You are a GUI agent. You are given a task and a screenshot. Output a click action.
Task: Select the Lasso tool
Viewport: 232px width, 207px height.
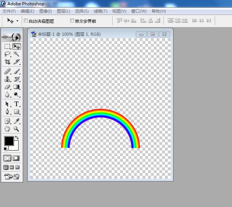click(7, 54)
